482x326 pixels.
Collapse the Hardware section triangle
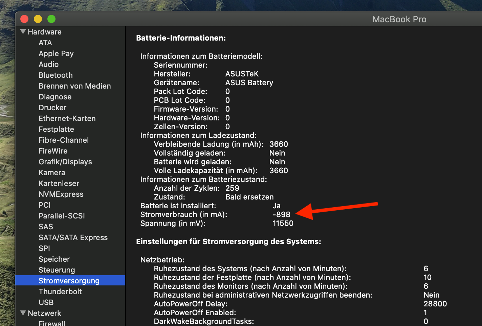pos(23,32)
